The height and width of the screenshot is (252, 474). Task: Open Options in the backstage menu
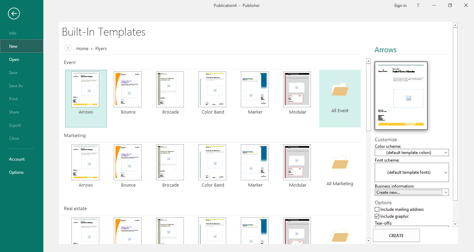[x=16, y=172]
